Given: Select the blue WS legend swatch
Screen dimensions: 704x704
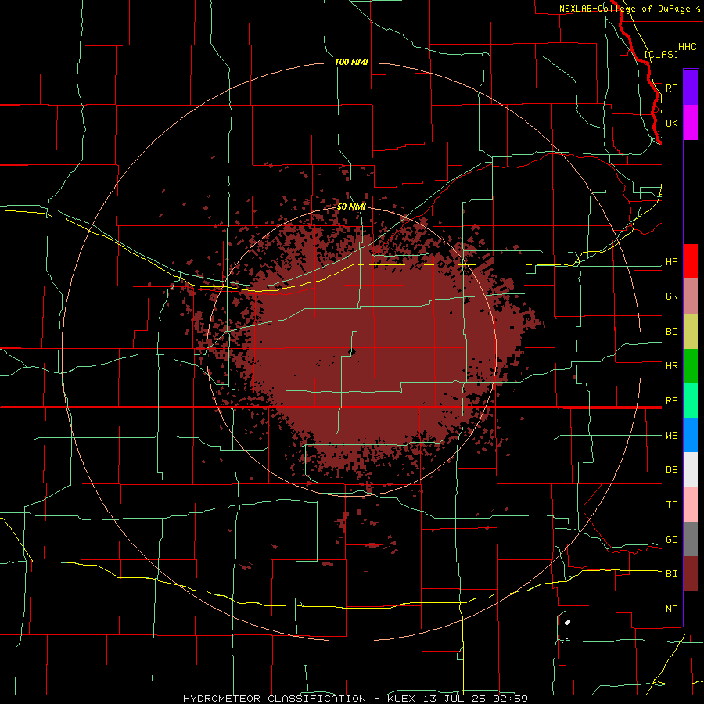Looking at the screenshot, I should (x=691, y=435).
